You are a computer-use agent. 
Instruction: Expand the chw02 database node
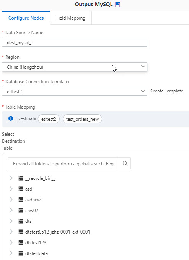click(x=11, y=210)
